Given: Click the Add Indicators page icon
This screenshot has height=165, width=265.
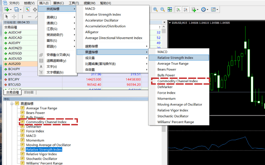Looking at the screenshot, I should click(194, 10).
